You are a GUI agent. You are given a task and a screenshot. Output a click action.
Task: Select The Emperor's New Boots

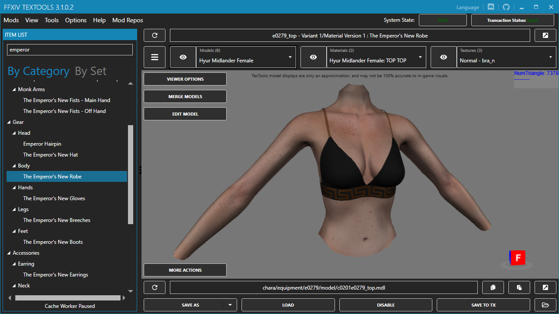(53, 242)
